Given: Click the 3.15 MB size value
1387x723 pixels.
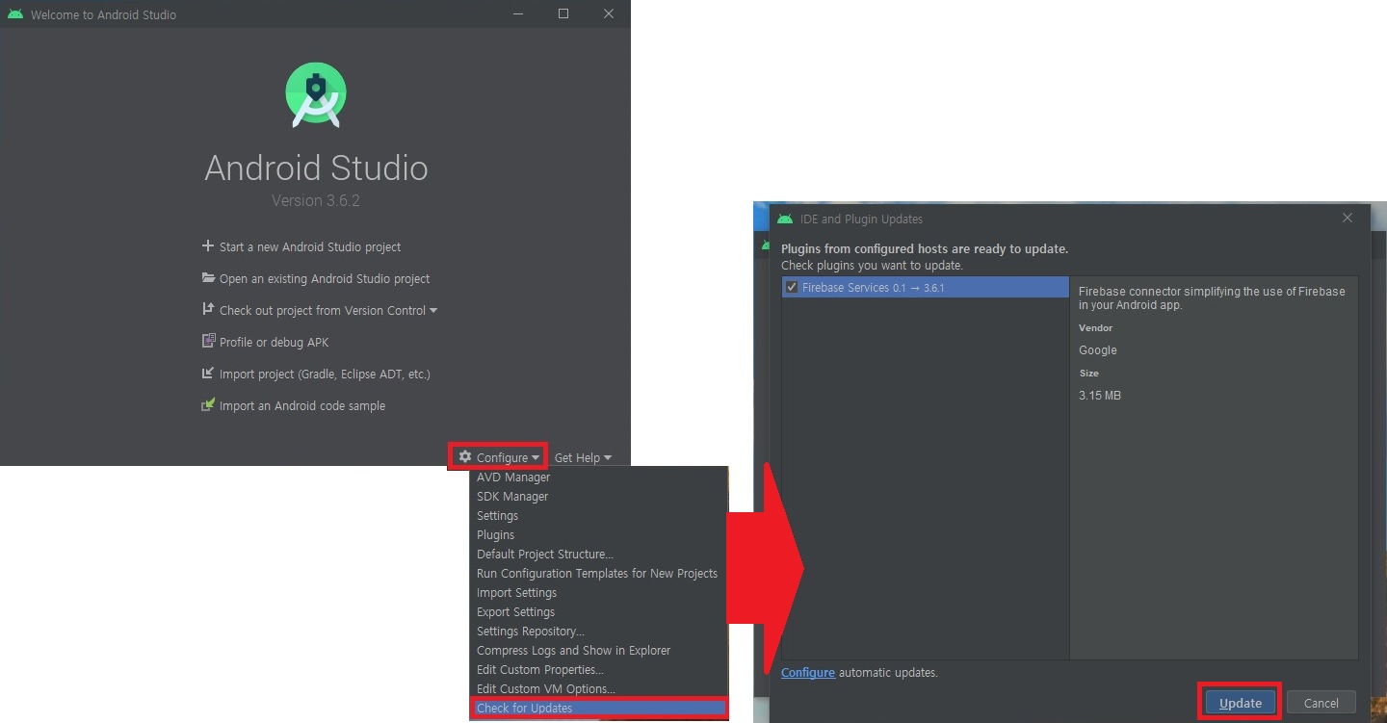Looking at the screenshot, I should 1100,396.
